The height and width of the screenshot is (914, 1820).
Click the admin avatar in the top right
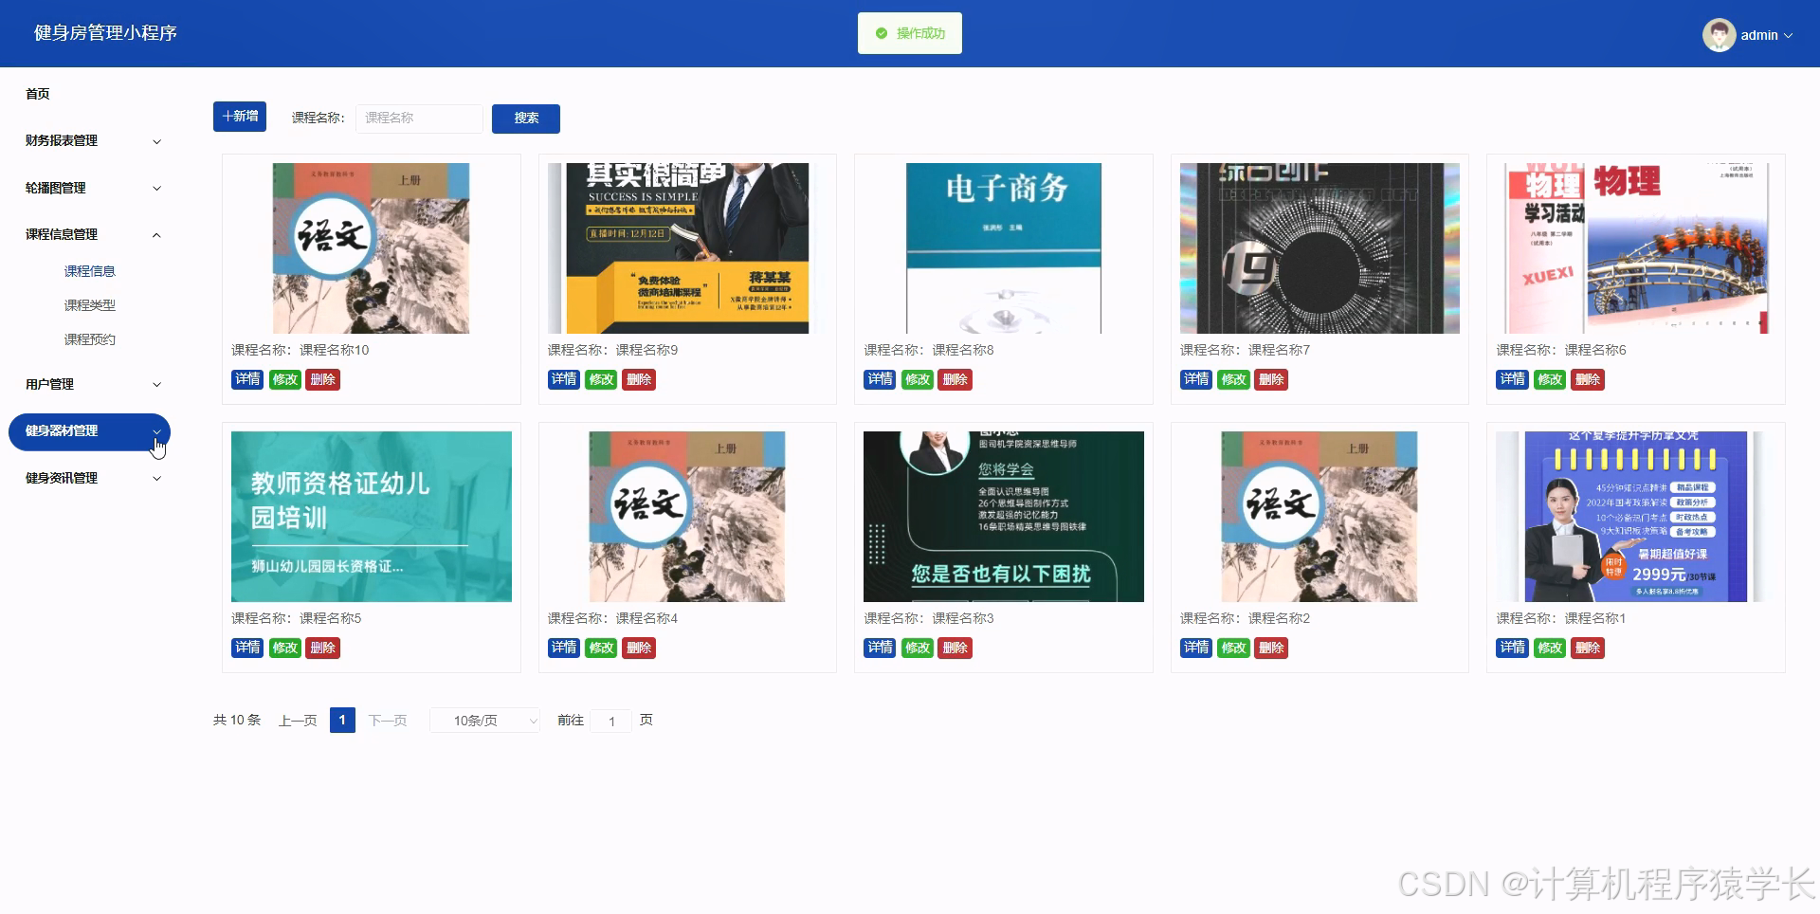(x=1720, y=34)
